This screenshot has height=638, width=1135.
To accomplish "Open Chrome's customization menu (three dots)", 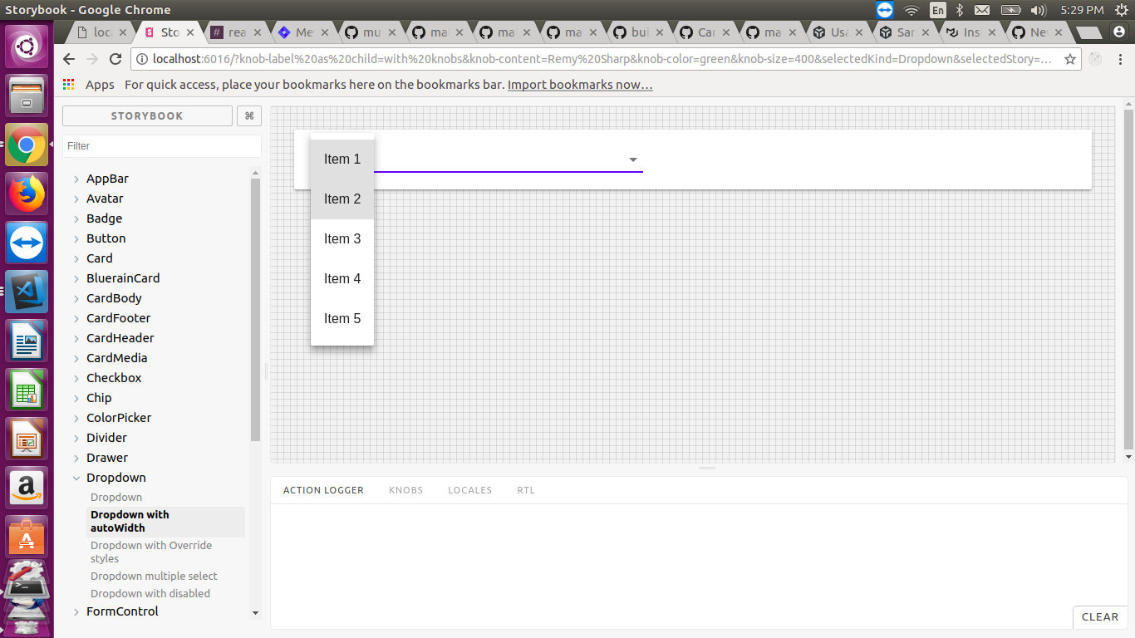I will coord(1118,59).
